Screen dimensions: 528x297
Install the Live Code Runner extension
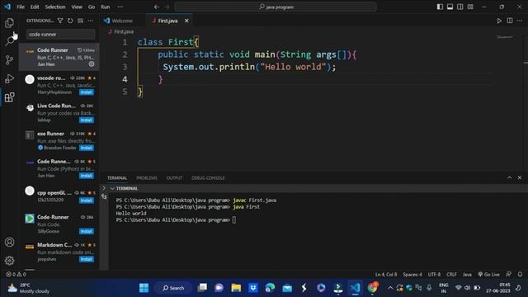[x=87, y=120]
